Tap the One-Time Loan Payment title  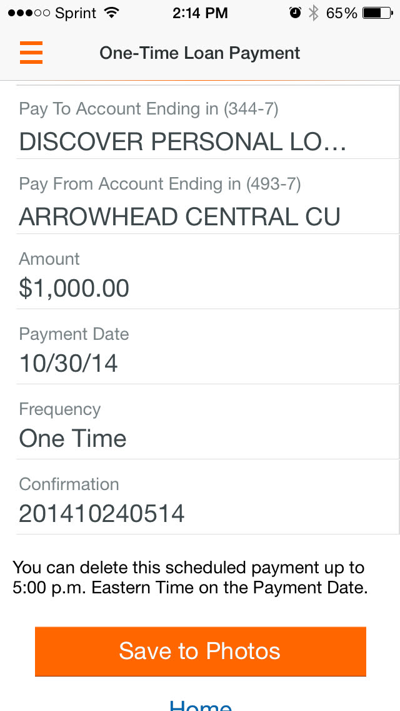tap(200, 53)
